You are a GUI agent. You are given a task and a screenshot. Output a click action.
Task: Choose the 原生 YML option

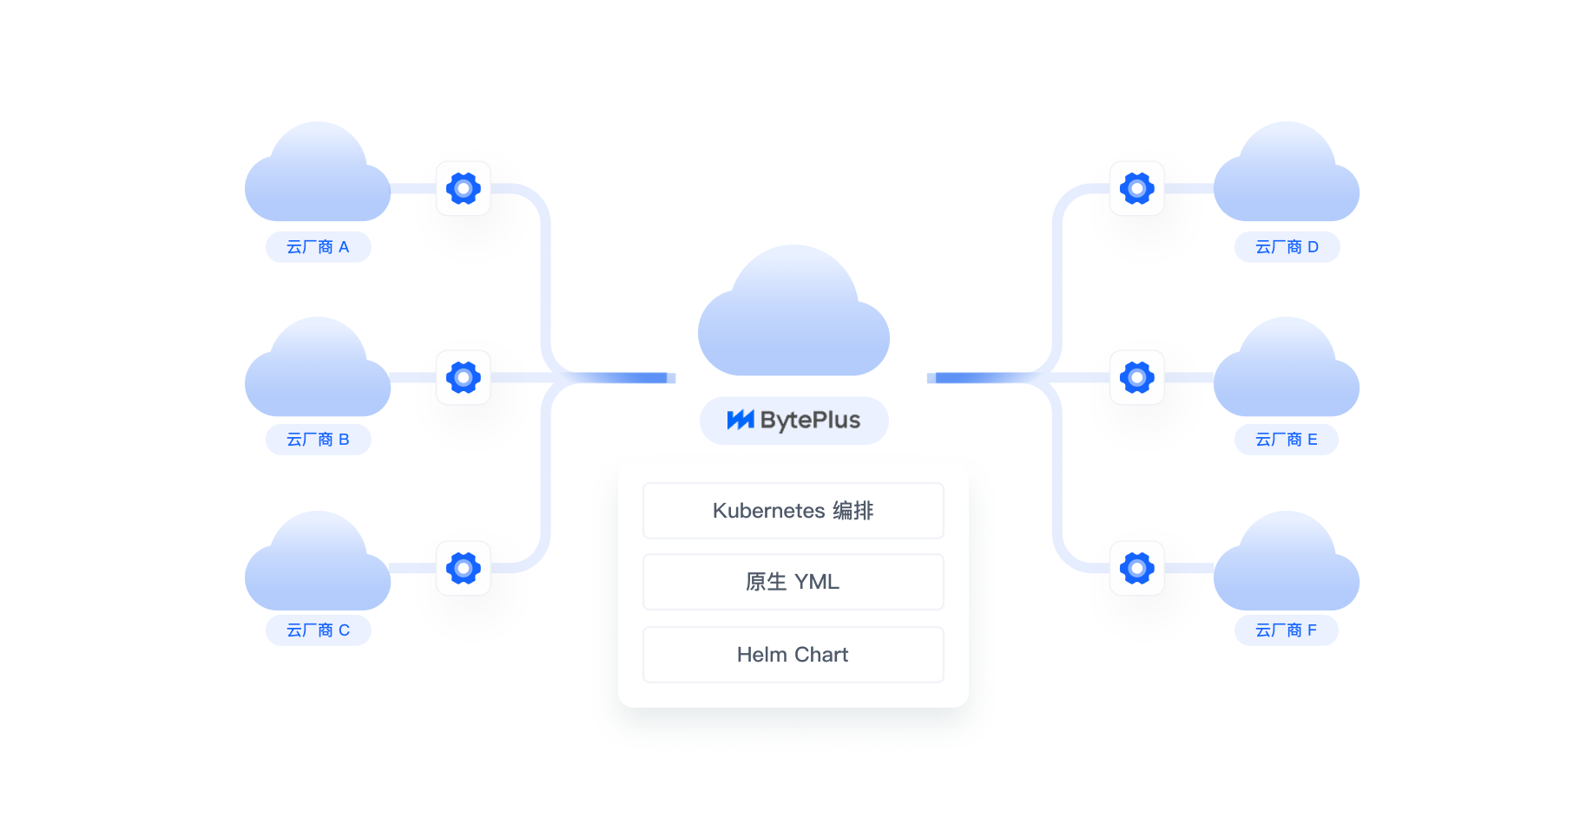point(793,582)
